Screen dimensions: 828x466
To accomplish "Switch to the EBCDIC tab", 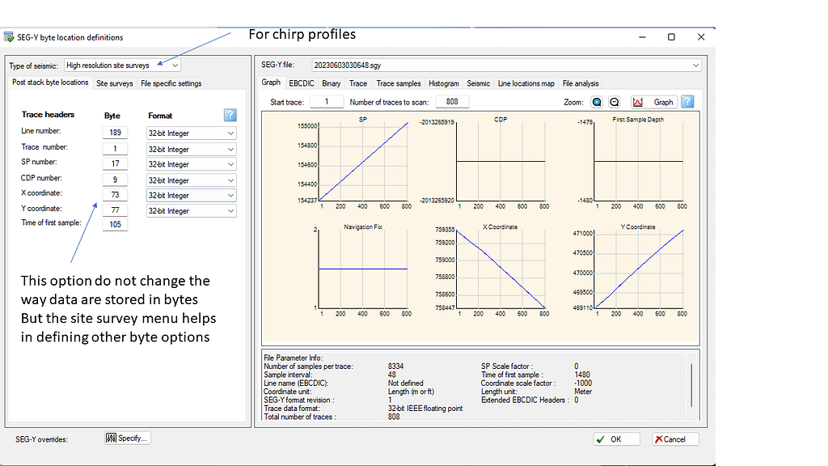I will click(302, 83).
